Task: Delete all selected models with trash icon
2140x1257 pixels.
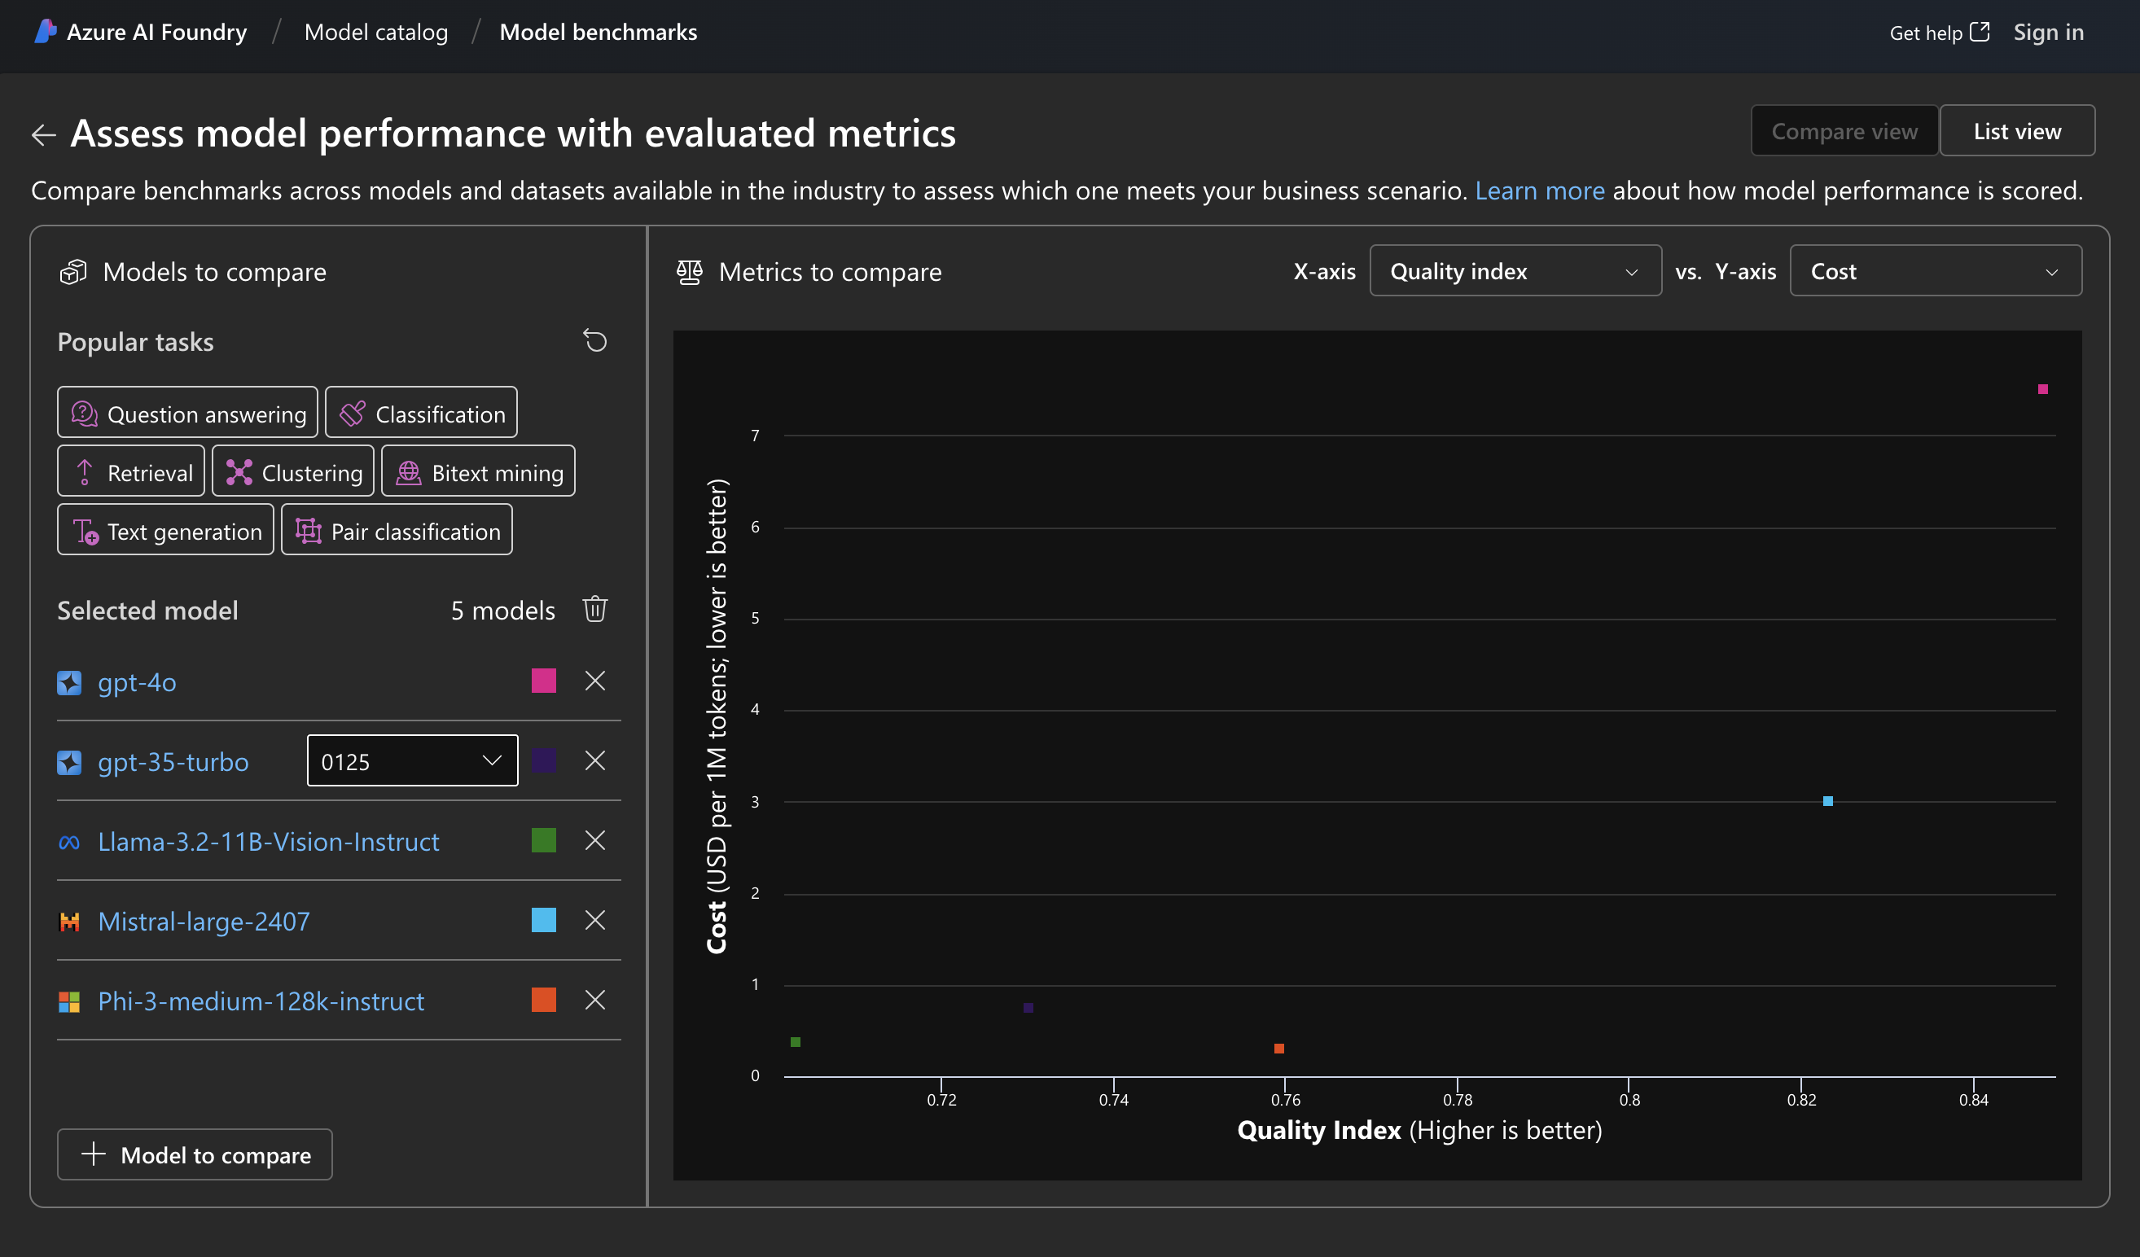Action: pyautogui.click(x=594, y=610)
